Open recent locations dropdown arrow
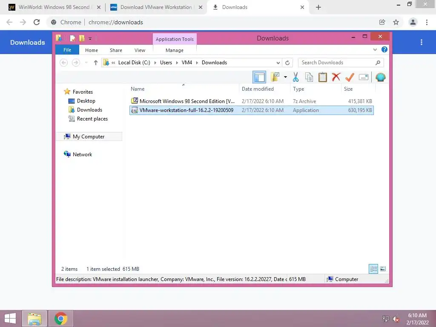Screen dimensions: 436x327 pos(86,63)
